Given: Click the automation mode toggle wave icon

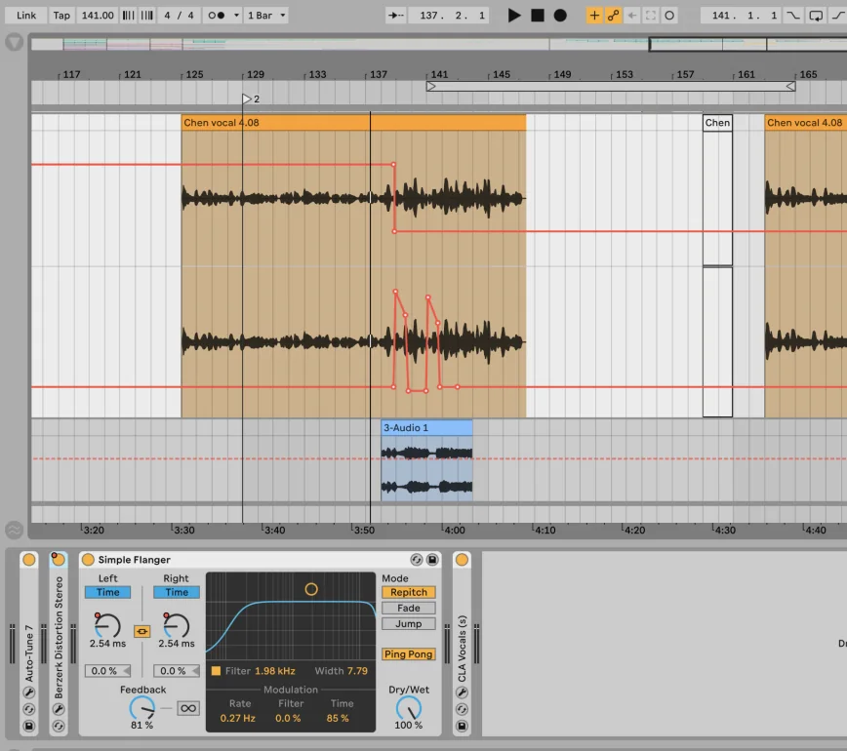Looking at the screenshot, I should pyautogui.click(x=15, y=531).
